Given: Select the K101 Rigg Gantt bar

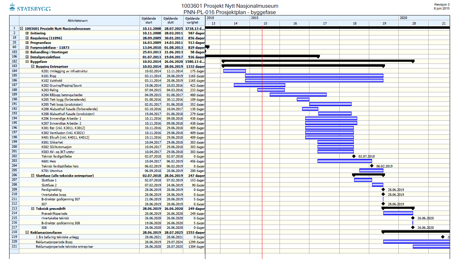Looking at the screenshot, I should (314, 76).
